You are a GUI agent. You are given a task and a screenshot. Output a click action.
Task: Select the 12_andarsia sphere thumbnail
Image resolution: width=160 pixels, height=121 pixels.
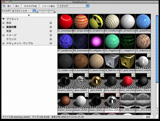pos(143,41)
